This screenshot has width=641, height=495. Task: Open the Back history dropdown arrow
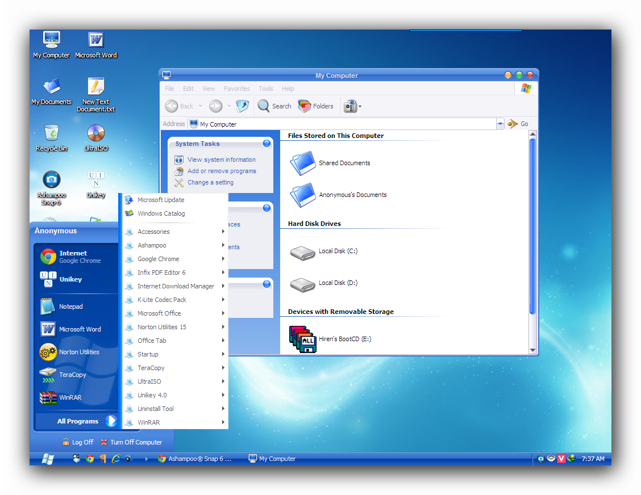200,106
